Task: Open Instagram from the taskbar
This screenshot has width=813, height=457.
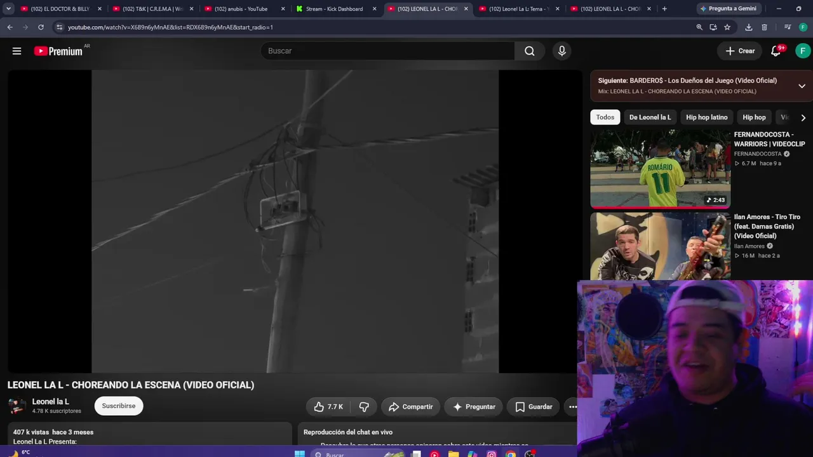Action: pyautogui.click(x=491, y=454)
